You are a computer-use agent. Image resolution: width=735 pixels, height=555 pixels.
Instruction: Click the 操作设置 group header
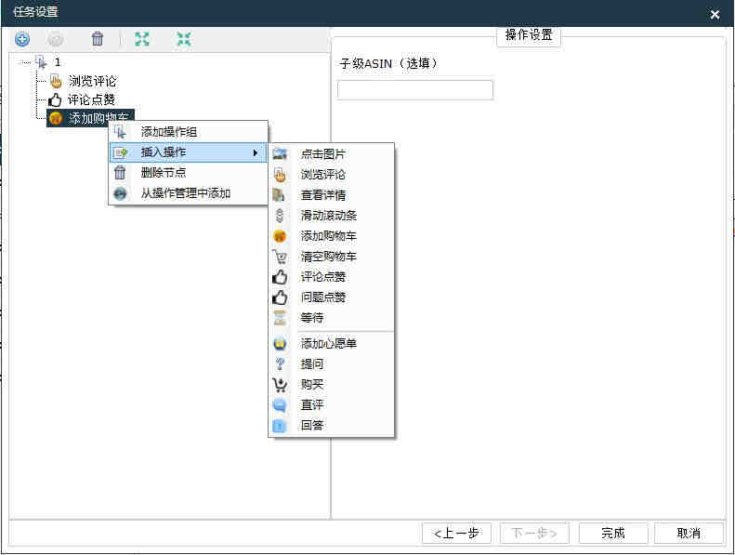tap(529, 34)
